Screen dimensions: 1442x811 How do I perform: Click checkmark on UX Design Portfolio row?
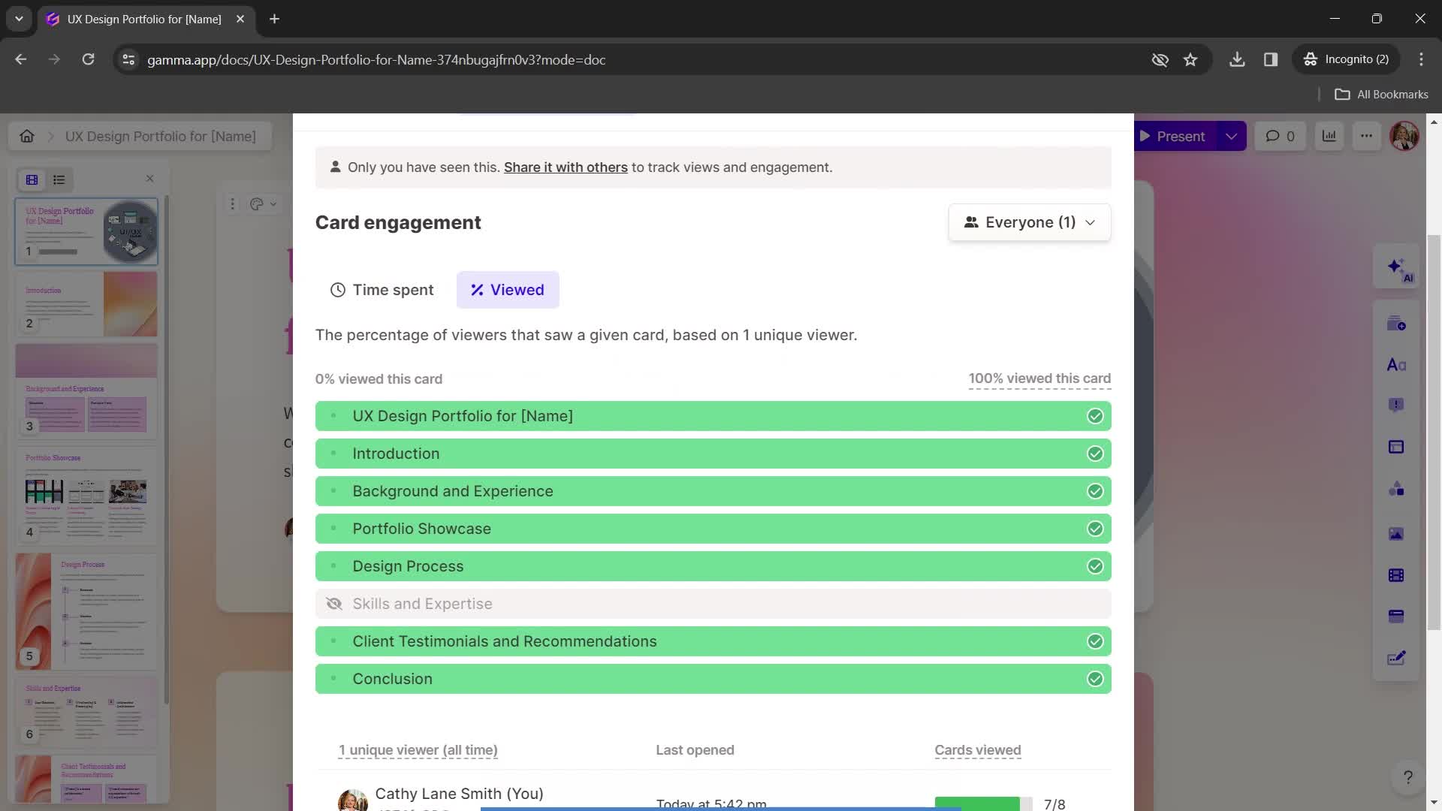pyautogui.click(x=1095, y=416)
